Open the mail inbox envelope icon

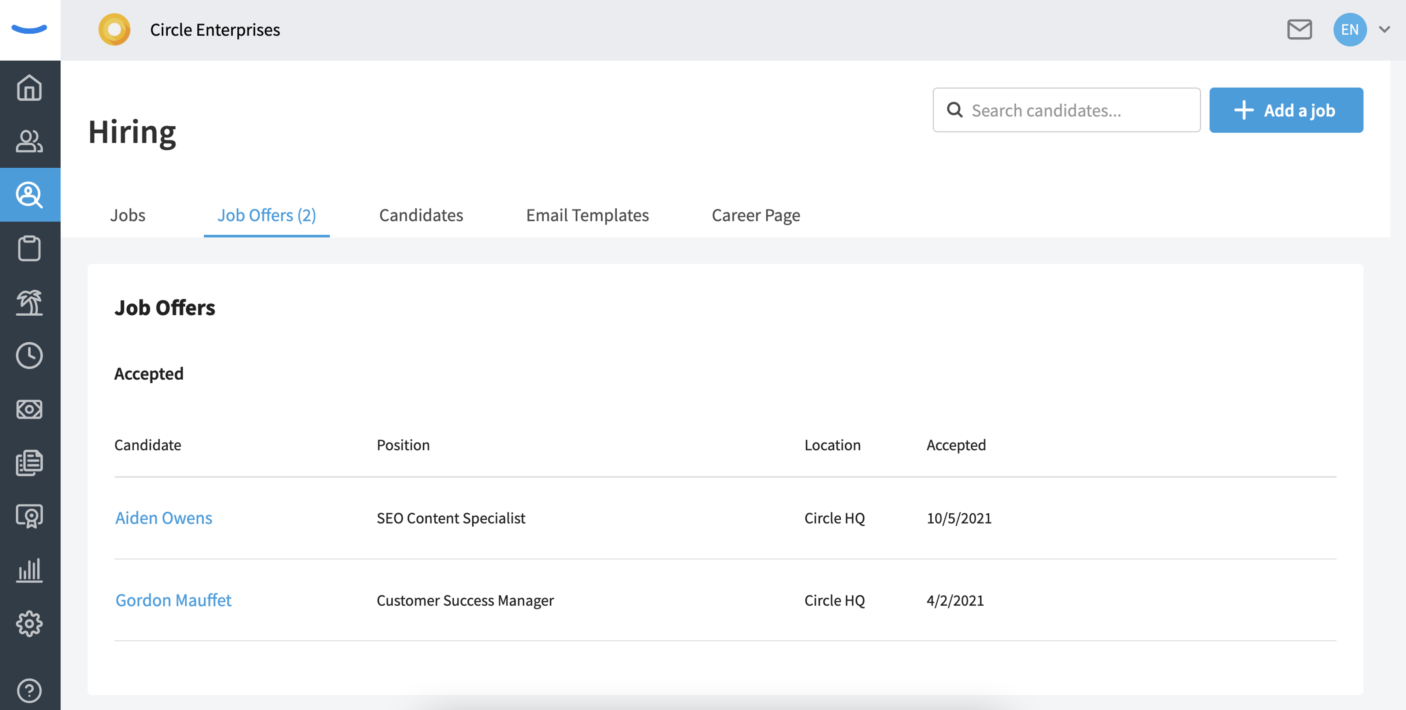point(1299,29)
